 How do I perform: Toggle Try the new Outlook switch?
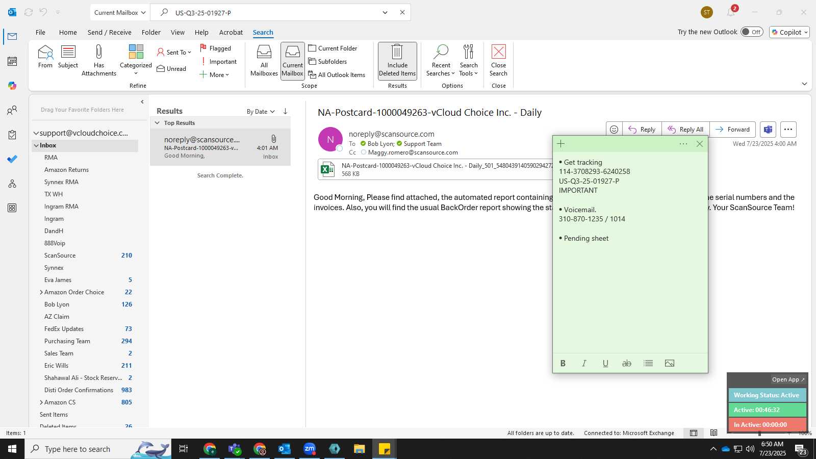coord(752,32)
